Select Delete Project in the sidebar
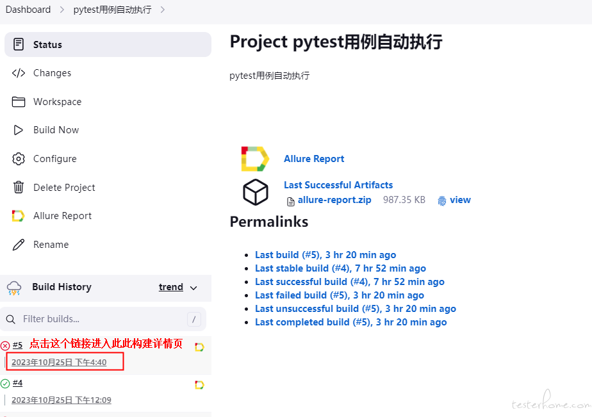This screenshot has width=592, height=417. point(108,187)
